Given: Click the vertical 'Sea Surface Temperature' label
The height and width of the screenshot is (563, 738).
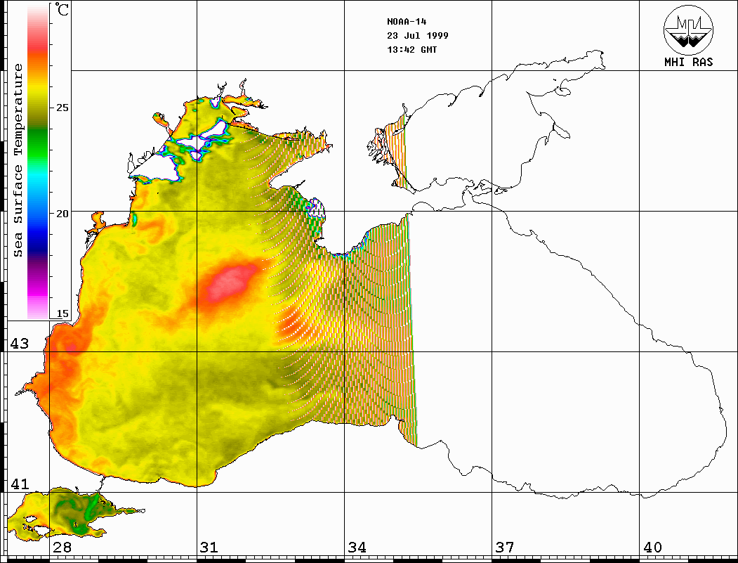Looking at the screenshot, I should pyautogui.click(x=18, y=160).
